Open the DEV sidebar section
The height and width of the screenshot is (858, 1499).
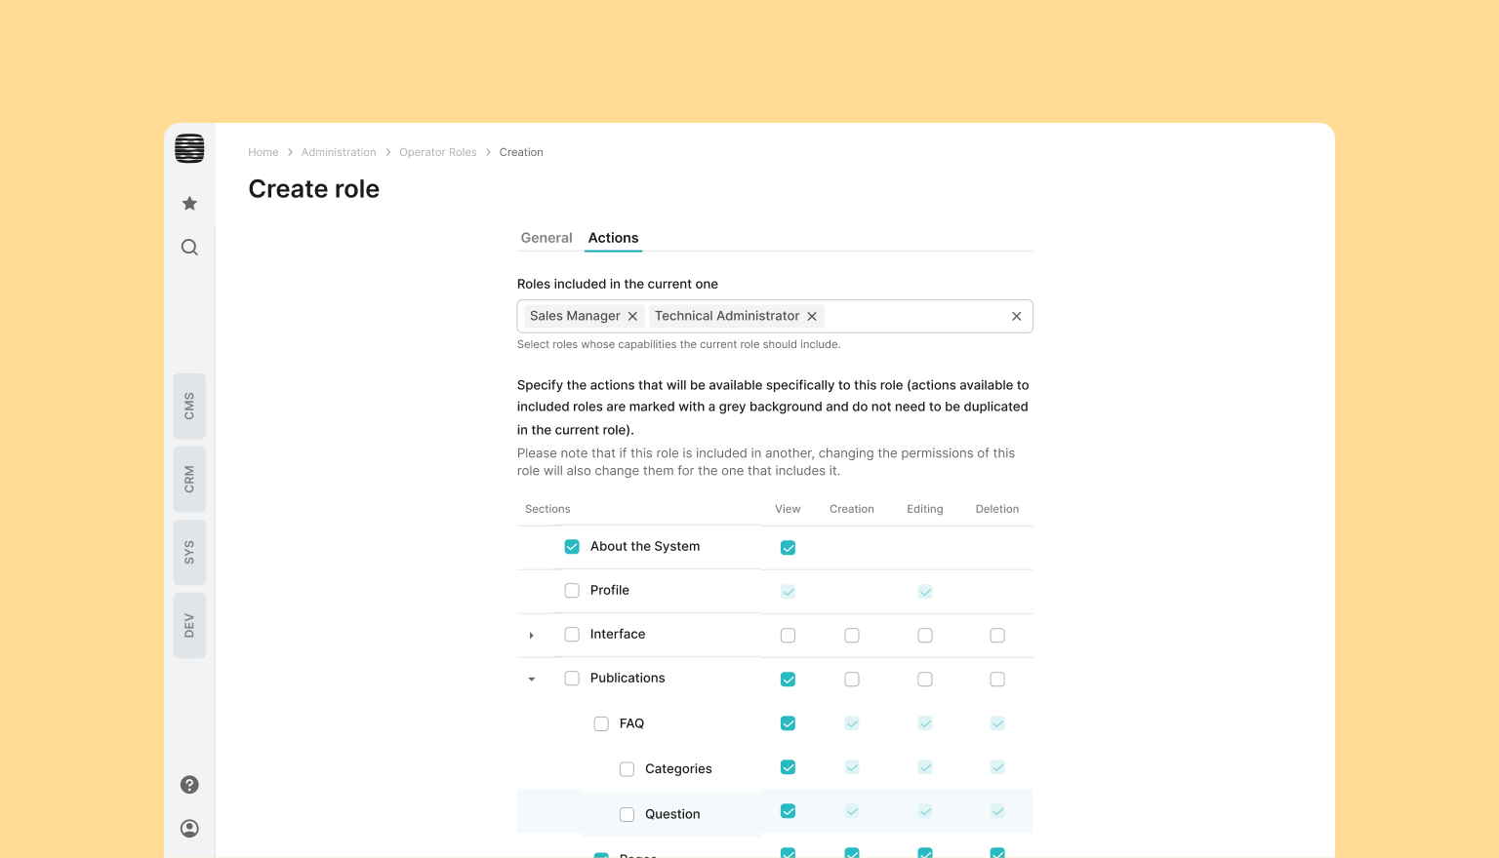point(189,625)
